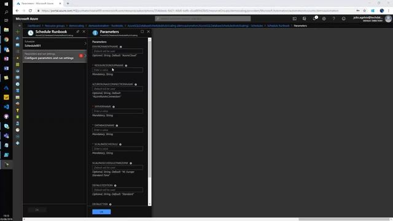
Task: Open feedback smiley icon in header
Action: click(x=344, y=19)
